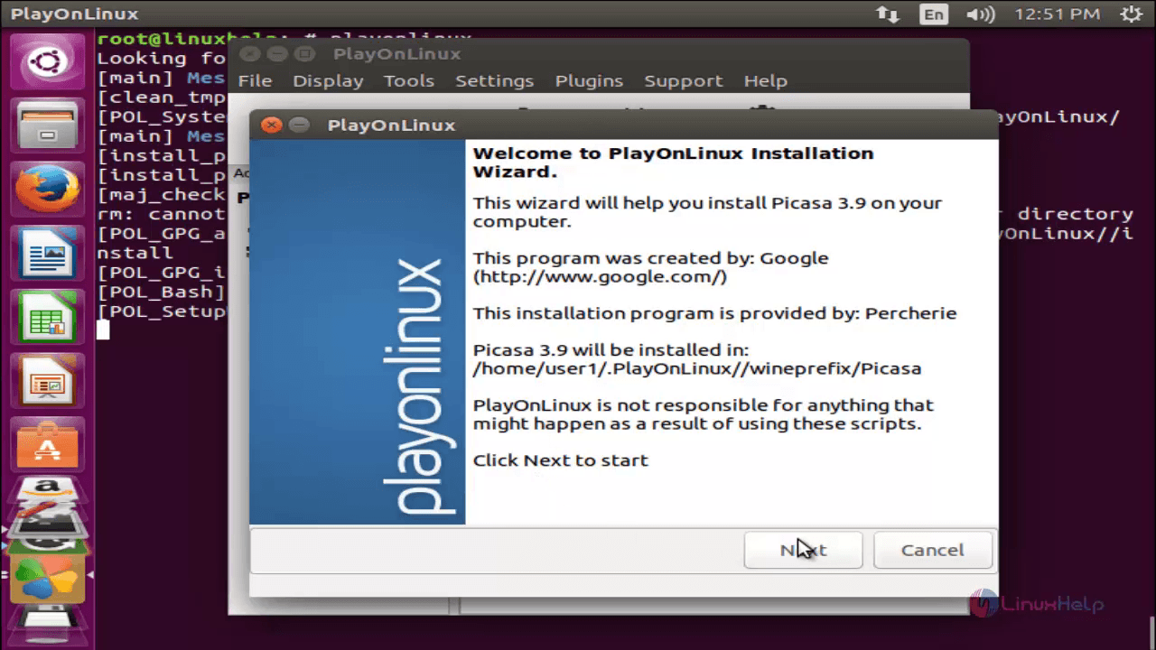Open File menu in PlayOnLinux window
The image size is (1156, 650).
point(255,81)
